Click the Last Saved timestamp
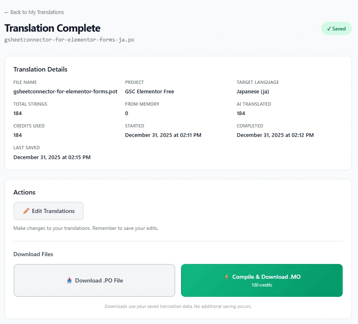Viewport: 358px width, 324px height. pyautogui.click(x=52, y=157)
